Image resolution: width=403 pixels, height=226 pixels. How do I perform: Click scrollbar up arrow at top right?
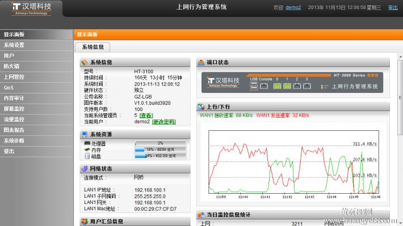point(400,57)
